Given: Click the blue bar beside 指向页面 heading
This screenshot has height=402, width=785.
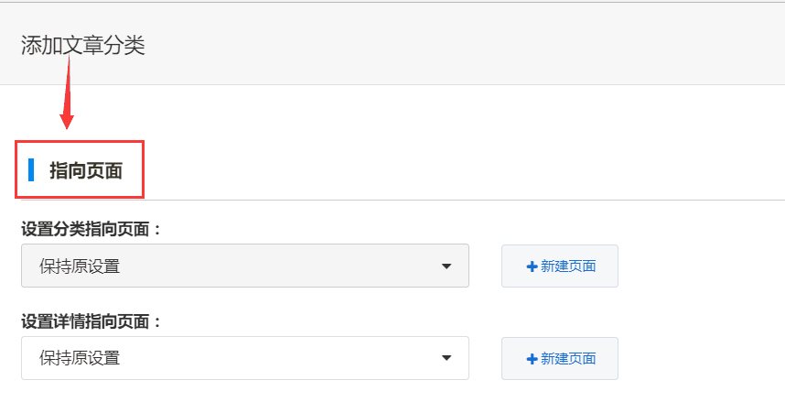Looking at the screenshot, I should (x=31, y=169).
